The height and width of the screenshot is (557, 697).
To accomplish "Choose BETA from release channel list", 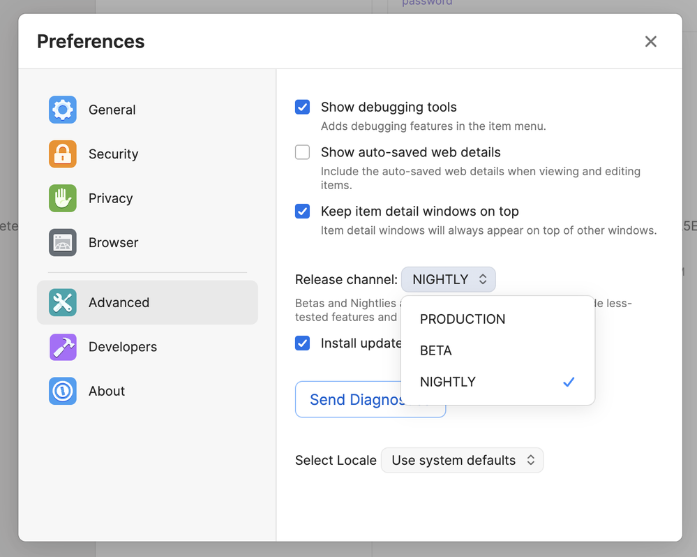I will (436, 350).
